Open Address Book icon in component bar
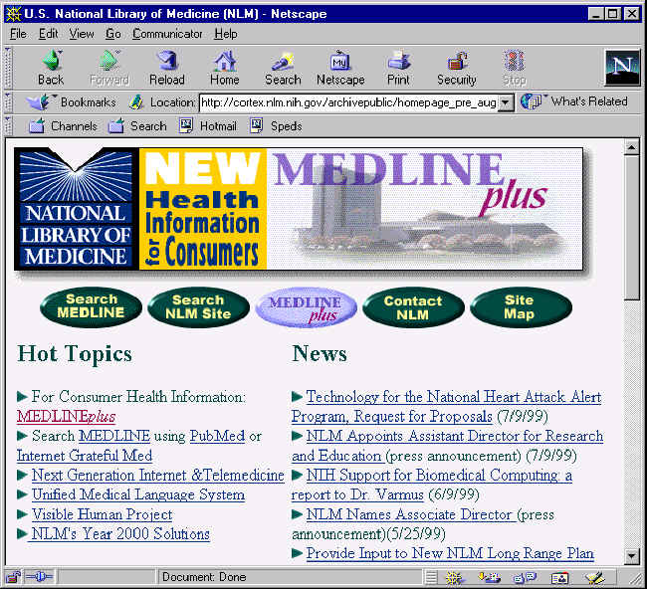The image size is (647, 589). [560, 577]
